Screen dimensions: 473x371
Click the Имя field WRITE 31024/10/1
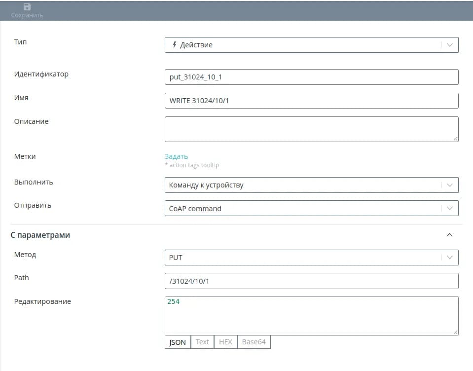click(x=311, y=101)
